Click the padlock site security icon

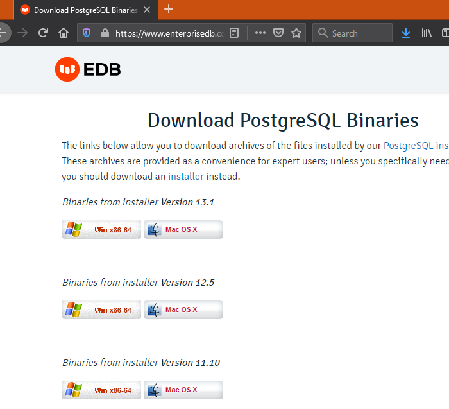click(105, 33)
